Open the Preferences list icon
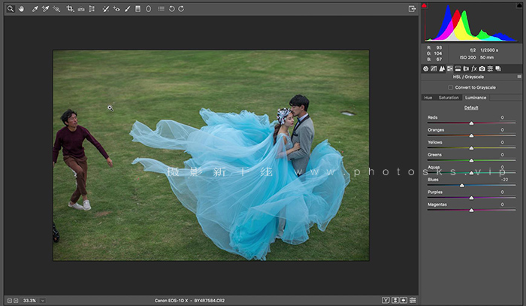The width and height of the screenshot is (526, 306). tap(162, 9)
